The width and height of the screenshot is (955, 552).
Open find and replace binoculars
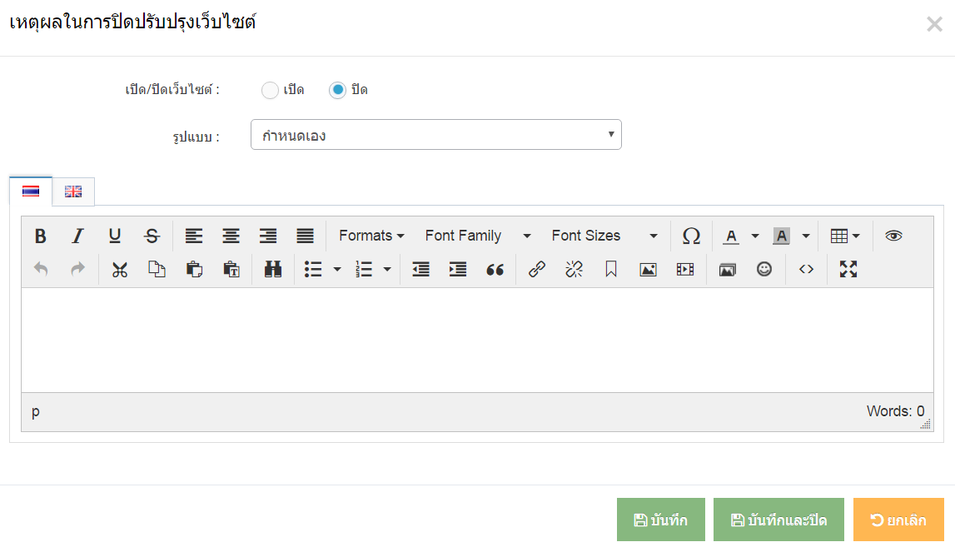click(273, 269)
